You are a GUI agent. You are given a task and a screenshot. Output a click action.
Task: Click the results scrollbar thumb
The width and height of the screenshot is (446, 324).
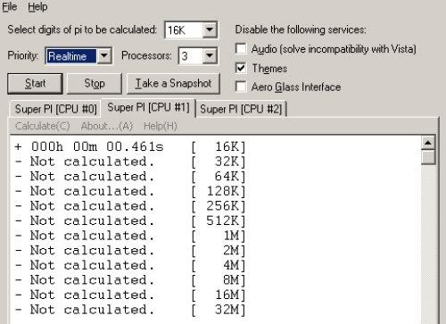(428, 157)
